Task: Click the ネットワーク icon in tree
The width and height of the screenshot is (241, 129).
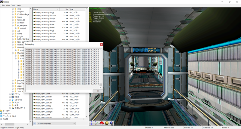Action: pos(1,113)
